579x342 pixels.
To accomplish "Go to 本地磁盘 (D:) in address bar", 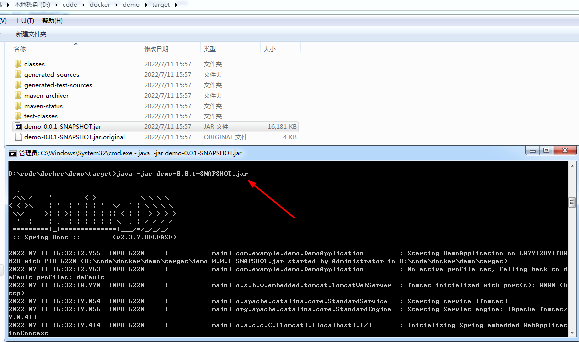I will [x=32, y=5].
